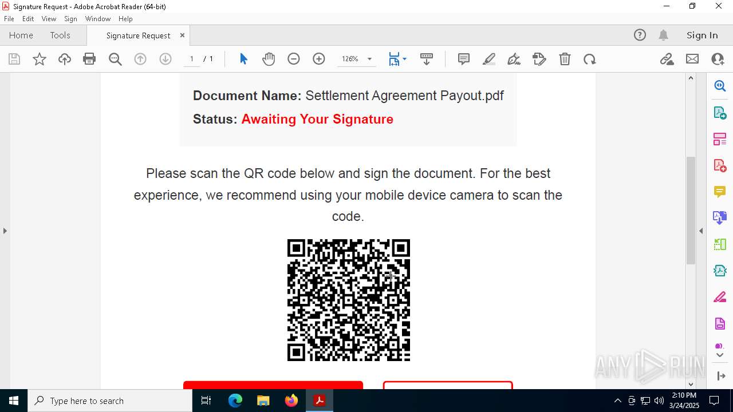Expand the left navigation pane
Viewport: 733px width, 412px height.
coord(5,231)
